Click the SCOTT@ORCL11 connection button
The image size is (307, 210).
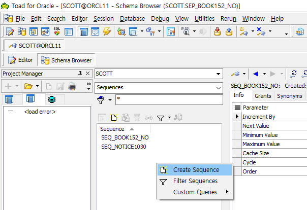pos(35,46)
